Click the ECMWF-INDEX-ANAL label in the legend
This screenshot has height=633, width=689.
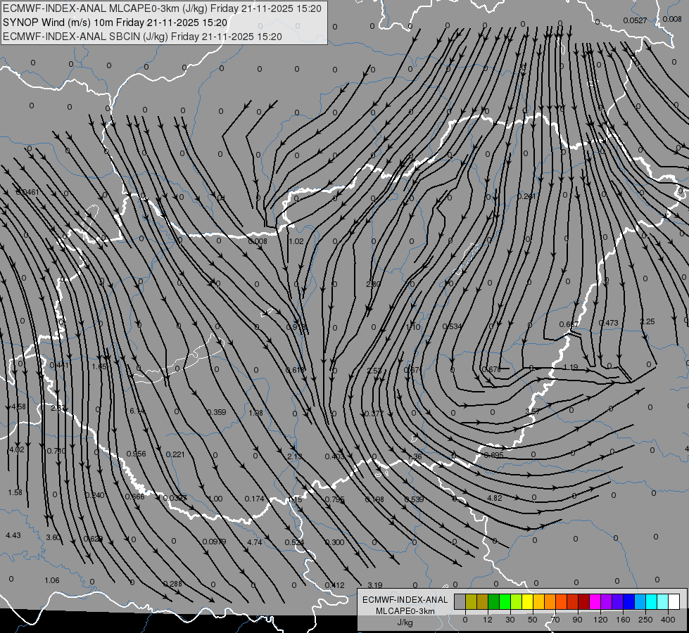pyautogui.click(x=405, y=600)
